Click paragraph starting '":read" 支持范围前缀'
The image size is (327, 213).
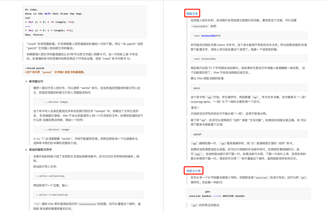click(85, 46)
